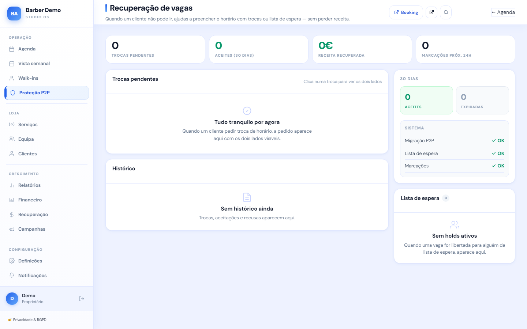Click the people icon above Sem holds
527x329 pixels.
click(455, 224)
